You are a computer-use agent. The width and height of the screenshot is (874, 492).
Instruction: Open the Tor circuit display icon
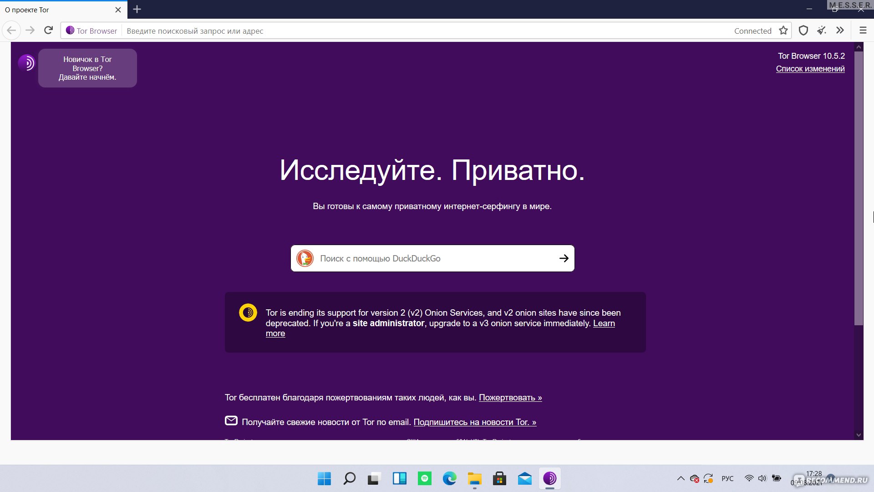click(x=69, y=30)
